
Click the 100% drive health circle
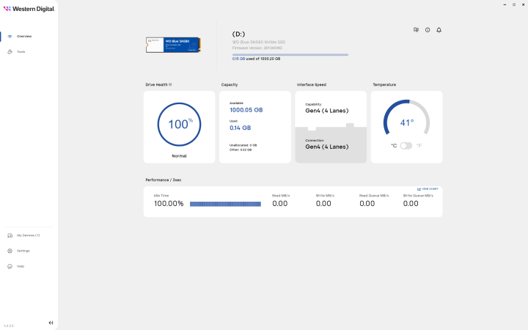click(179, 124)
